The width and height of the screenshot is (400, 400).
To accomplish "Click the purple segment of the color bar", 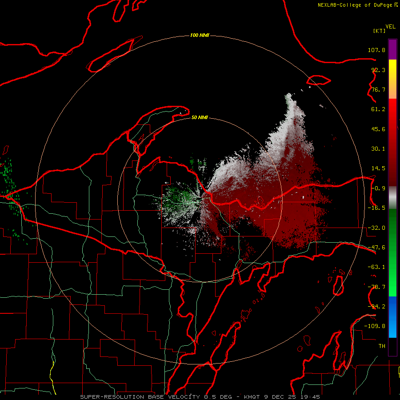I will point(392,49).
